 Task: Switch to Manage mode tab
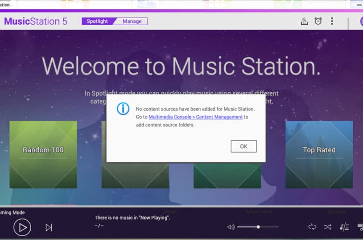(x=132, y=21)
